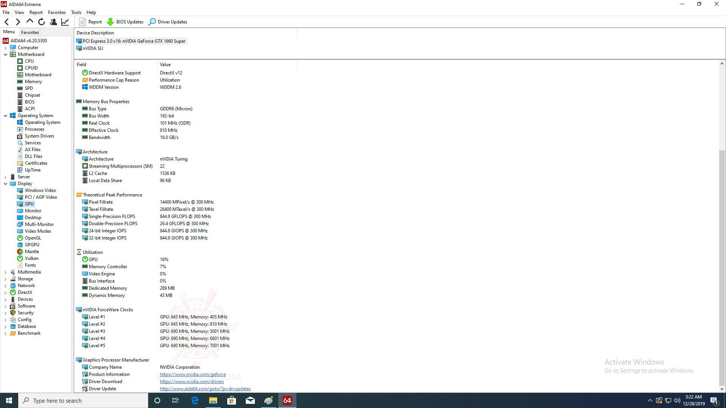Open the nvidia.com/geforce product link
The image size is (726, 408).
point(192,374)
